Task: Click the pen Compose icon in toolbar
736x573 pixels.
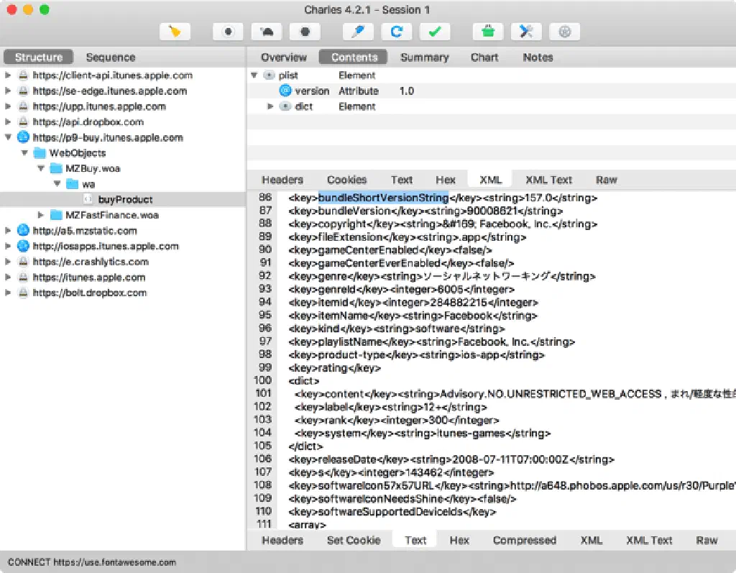Action: 357,32
